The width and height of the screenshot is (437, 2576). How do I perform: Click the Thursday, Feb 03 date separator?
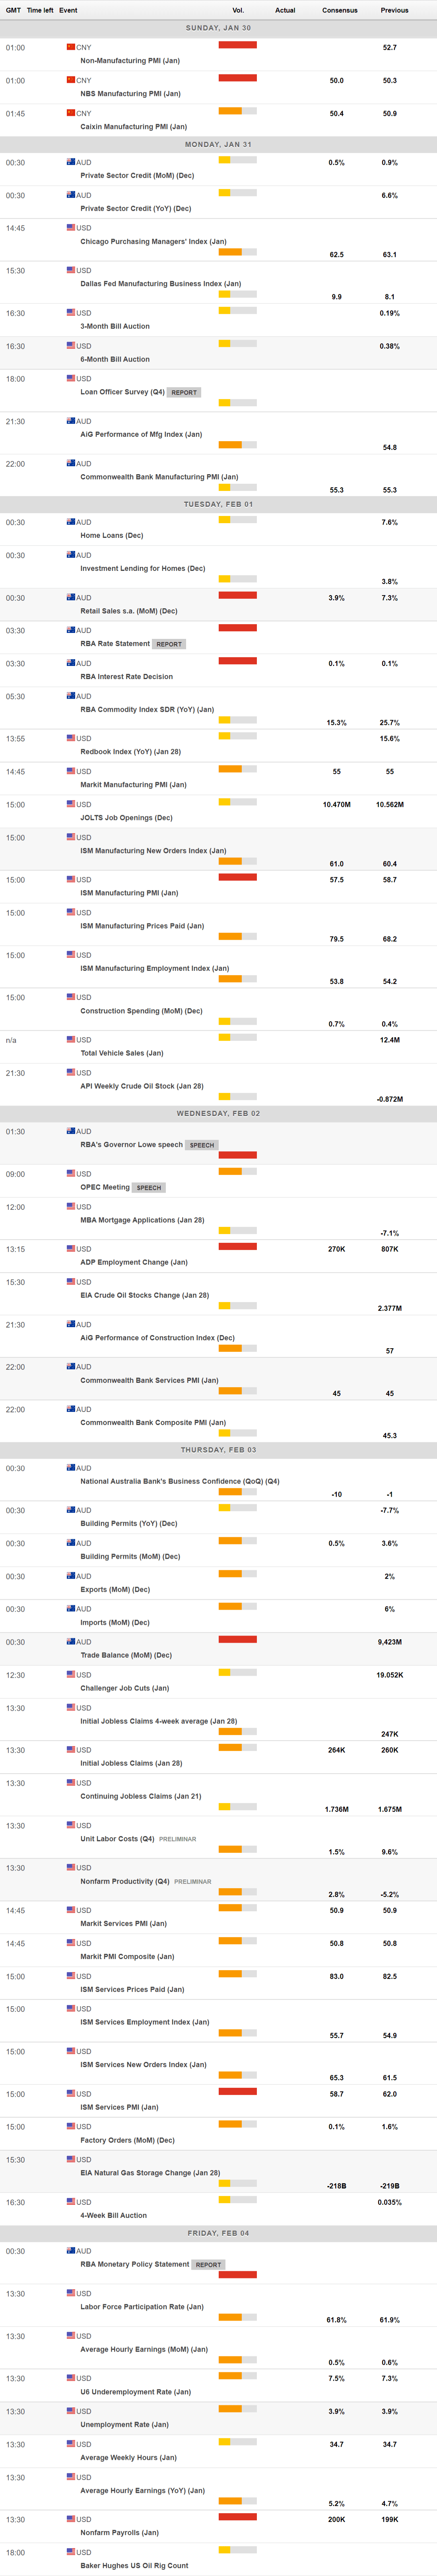[218, 1449]
